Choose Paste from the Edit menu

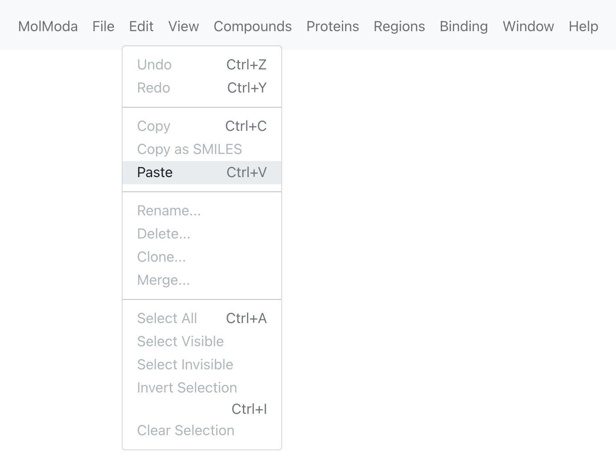(x=202, y=172)
